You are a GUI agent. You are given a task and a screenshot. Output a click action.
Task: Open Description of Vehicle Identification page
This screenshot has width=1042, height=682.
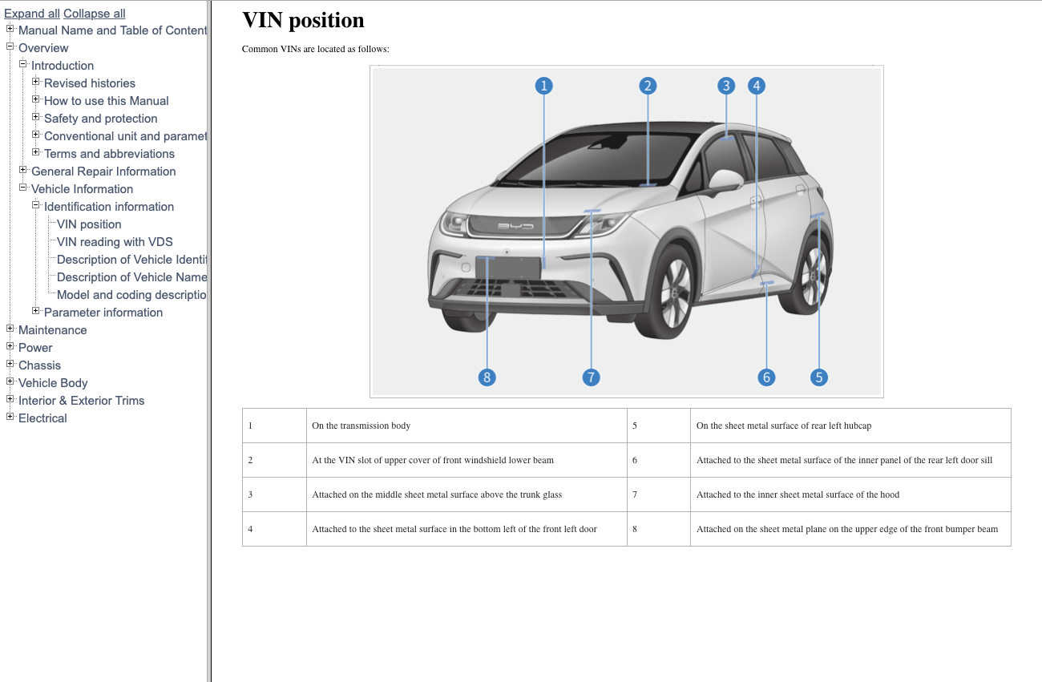[131, 260]
